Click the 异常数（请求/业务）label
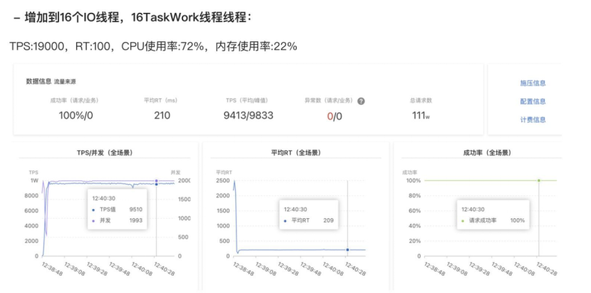Viewport: 591px width, 293px height. 329,101
